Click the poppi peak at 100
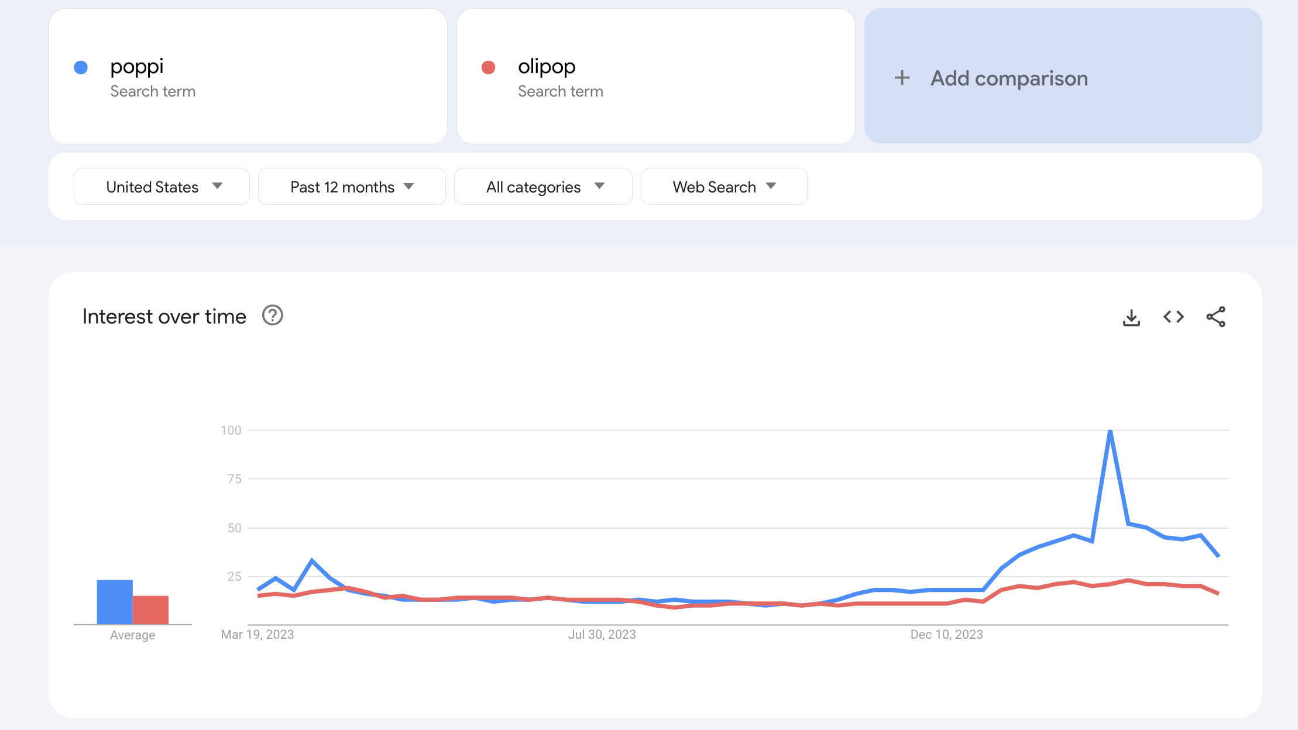 (1110, 432)
